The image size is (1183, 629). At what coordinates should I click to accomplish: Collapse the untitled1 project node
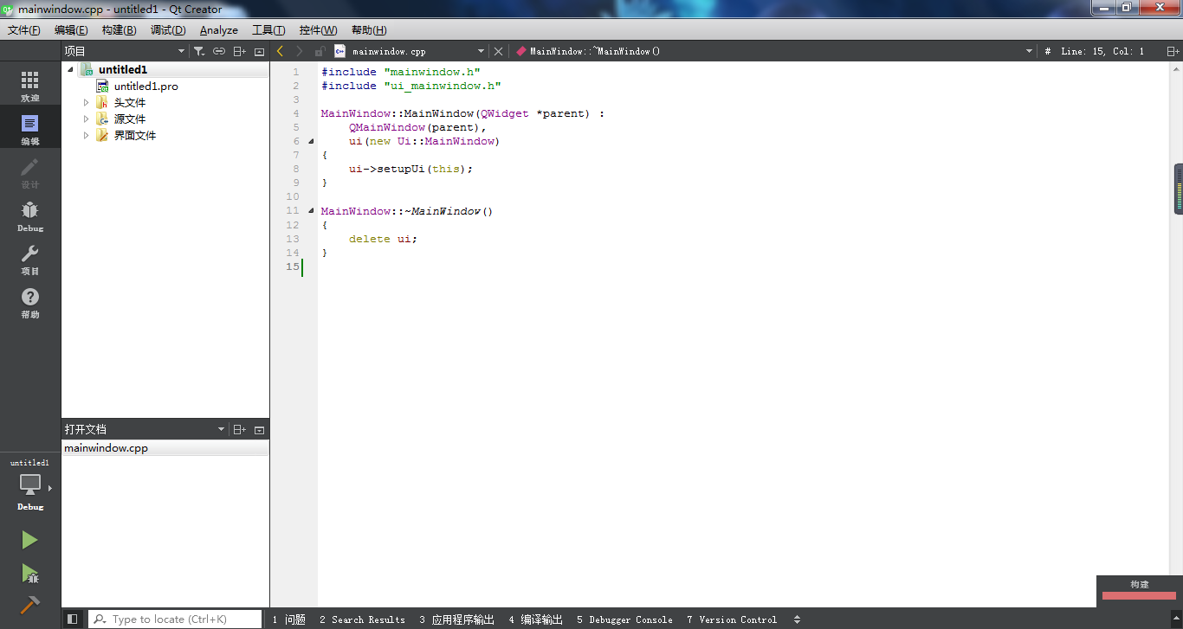[71, 69]
